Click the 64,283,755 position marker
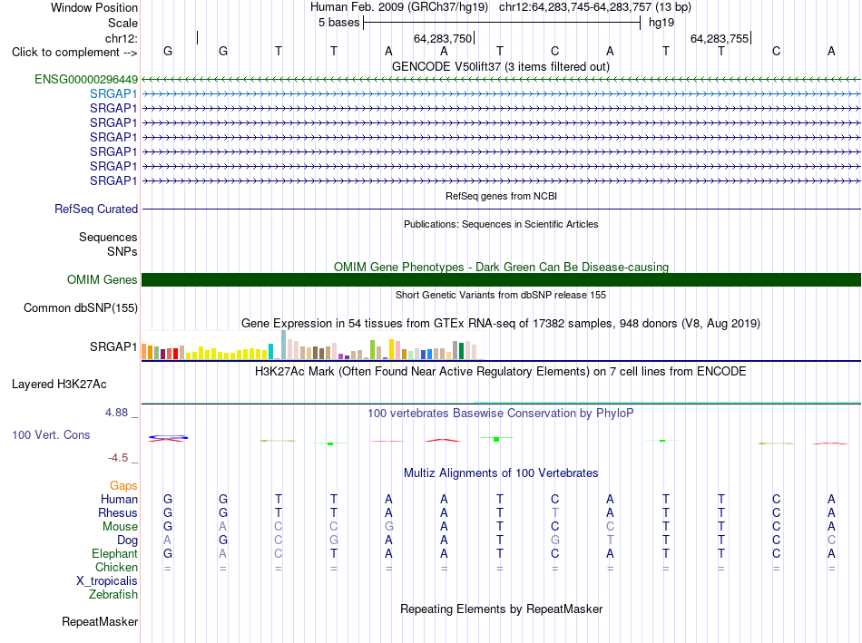862x643 pixels. 720,38
